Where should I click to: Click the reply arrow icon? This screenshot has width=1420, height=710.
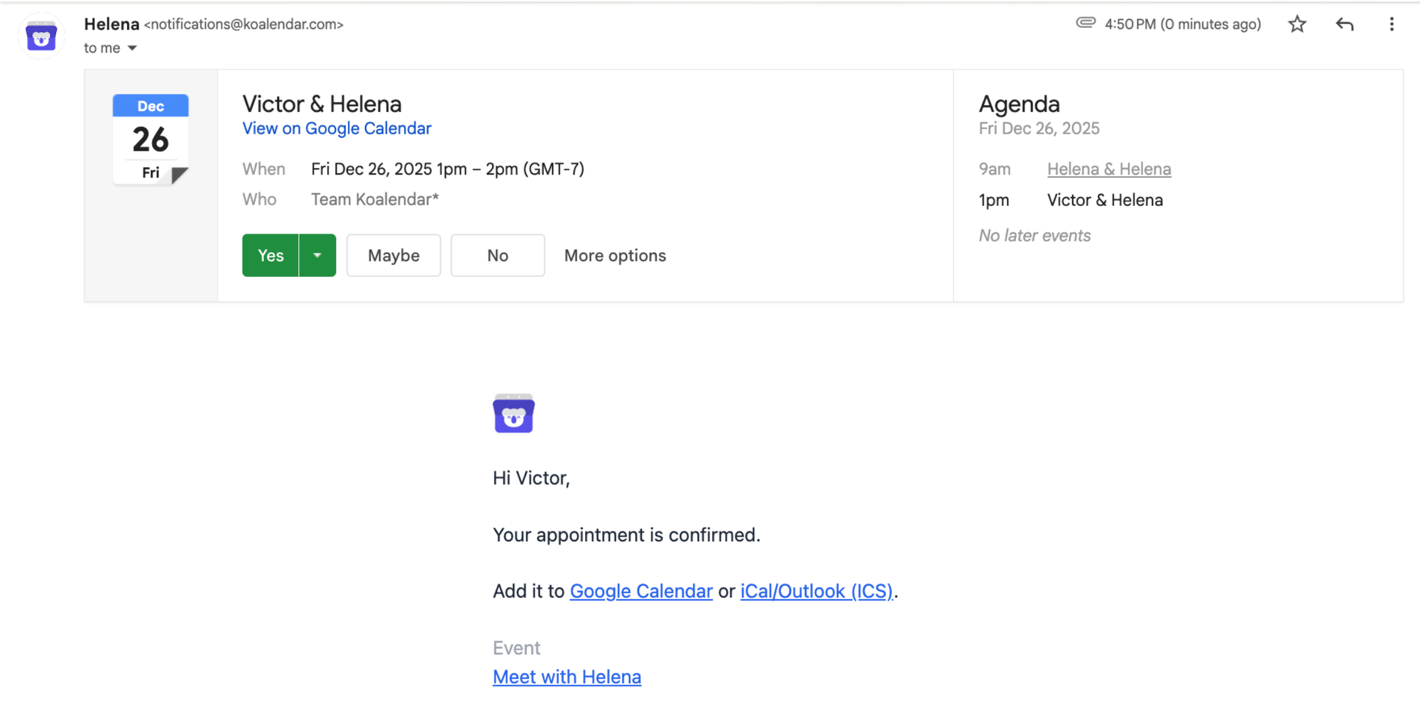click(1344, 23)
